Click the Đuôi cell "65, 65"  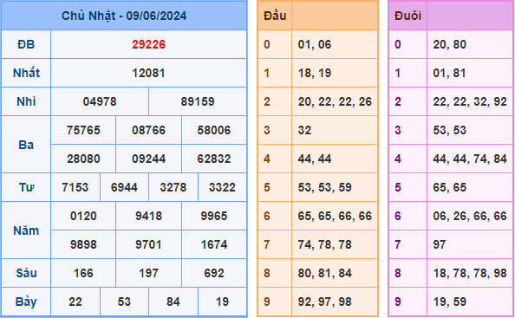[470, 187]
